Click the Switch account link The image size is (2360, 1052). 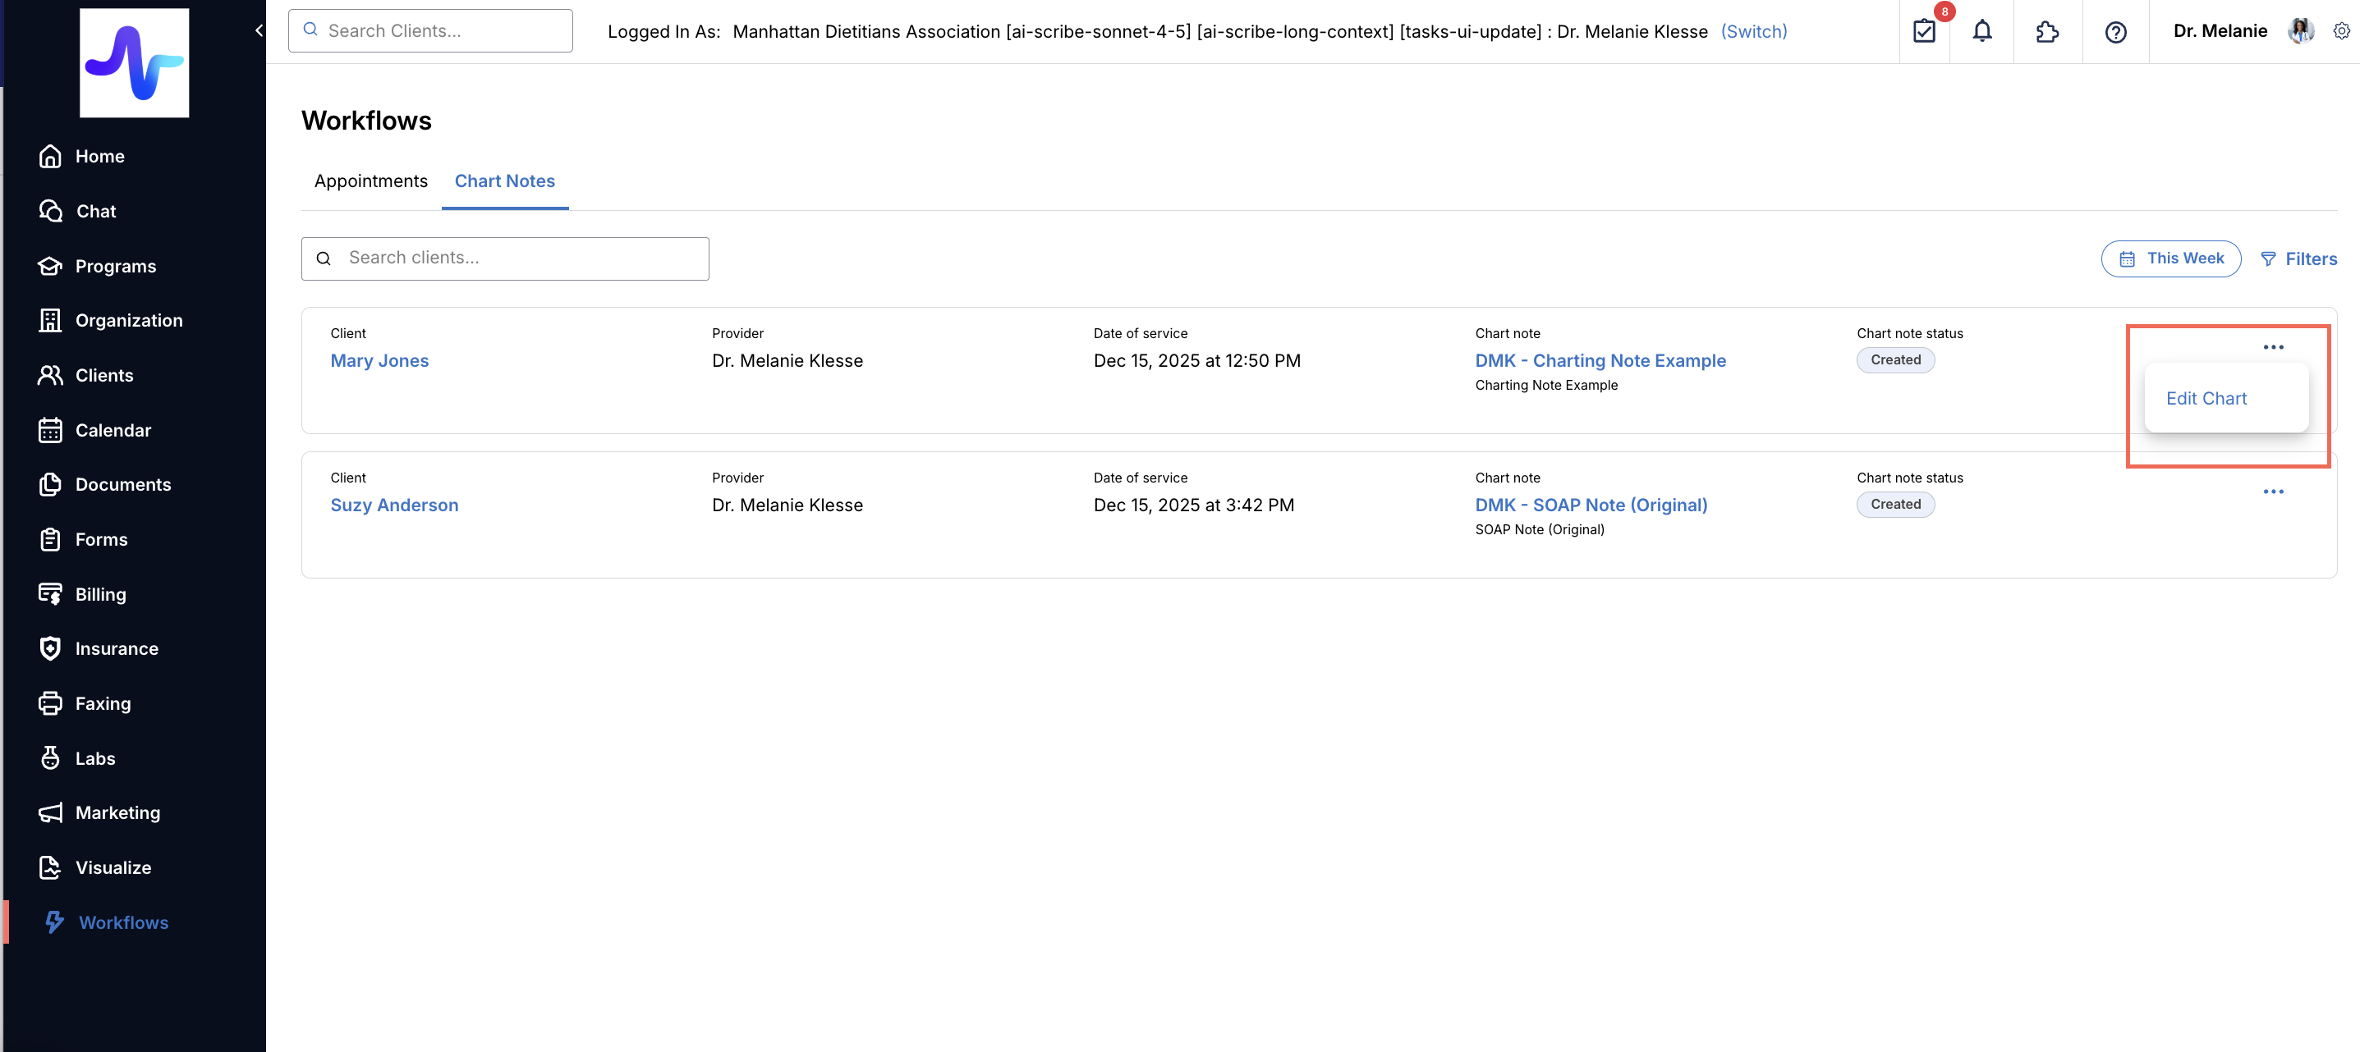click(1753, 31)
